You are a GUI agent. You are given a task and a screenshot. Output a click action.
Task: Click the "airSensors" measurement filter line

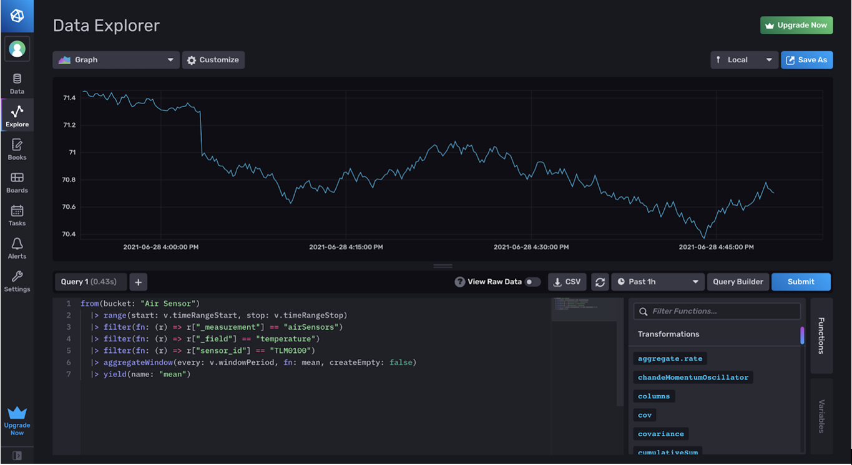pos(217,327)
